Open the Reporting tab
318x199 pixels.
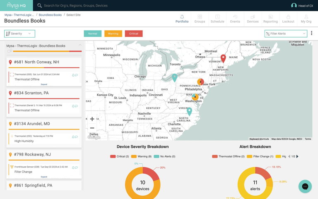270,19
